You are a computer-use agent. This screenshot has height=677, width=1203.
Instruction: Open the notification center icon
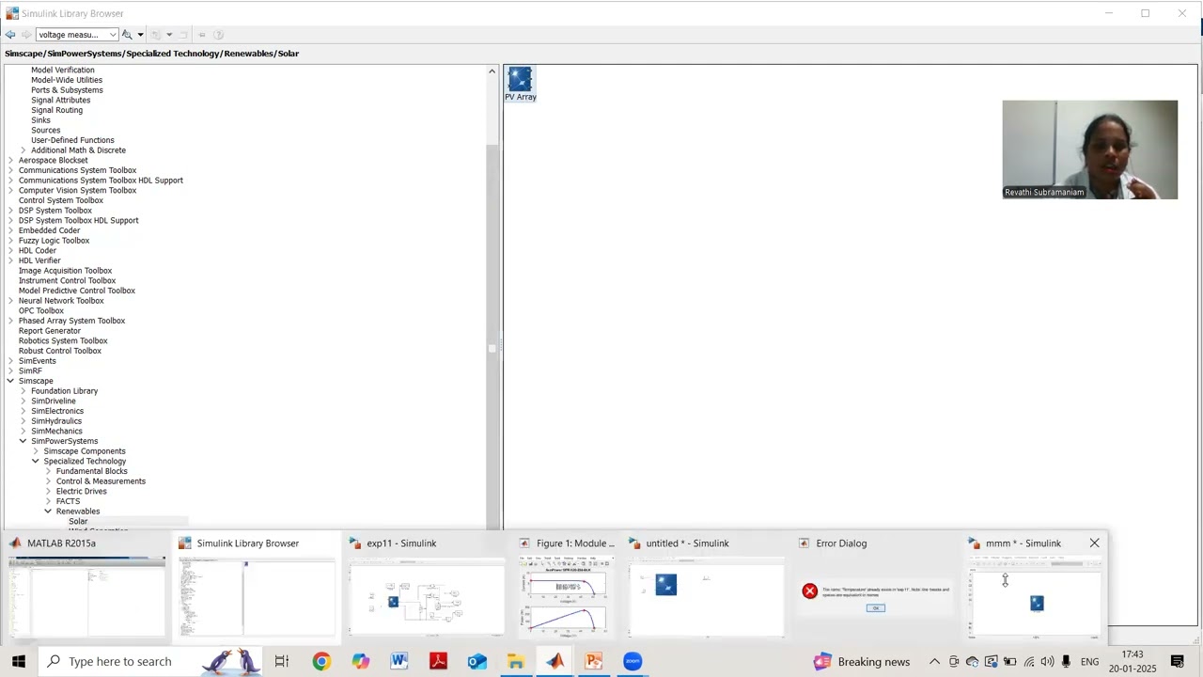(x=1177, y=662)
